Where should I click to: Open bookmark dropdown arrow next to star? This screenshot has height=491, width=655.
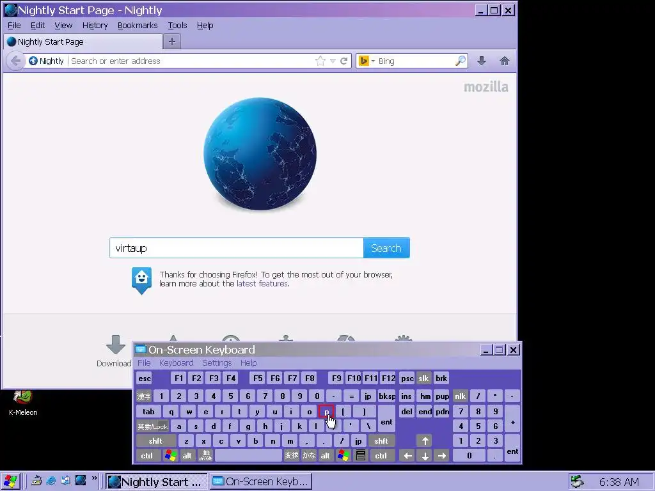tap(333, 61)
